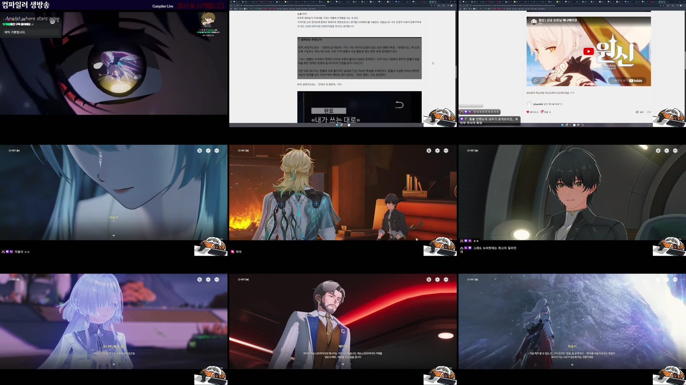
Task: Click the share arrow on YouTube embed
Action: tap(535, 81)
